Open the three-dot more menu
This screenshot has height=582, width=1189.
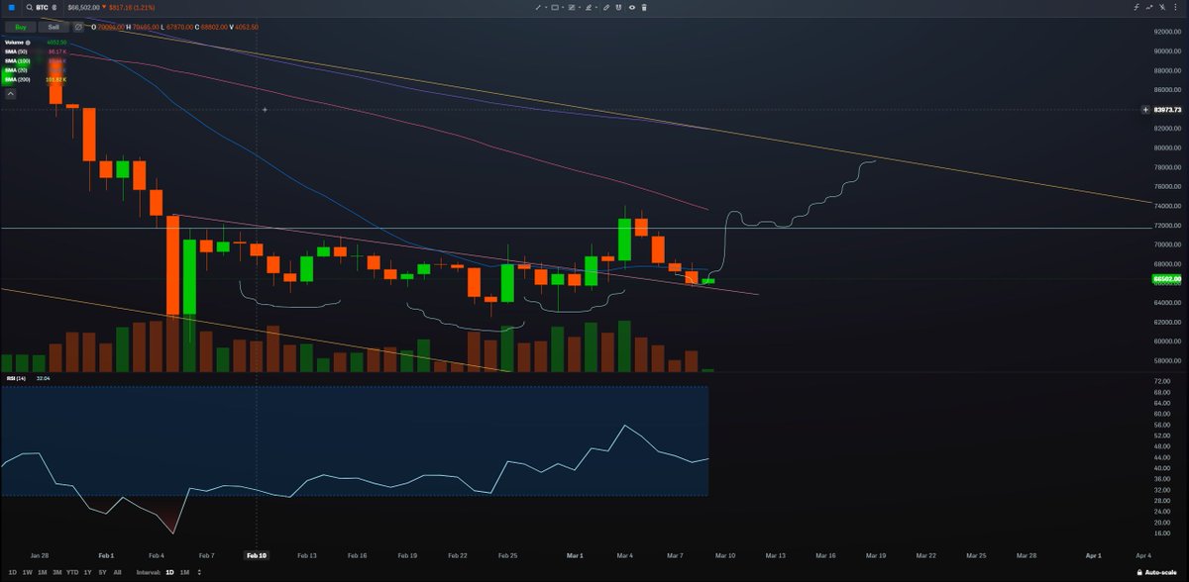point(1175,8)
